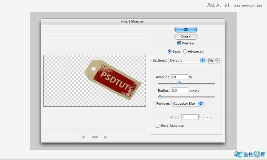Click the save settings icon
This screenshot has width=267, height=160.
coord(211,60)
